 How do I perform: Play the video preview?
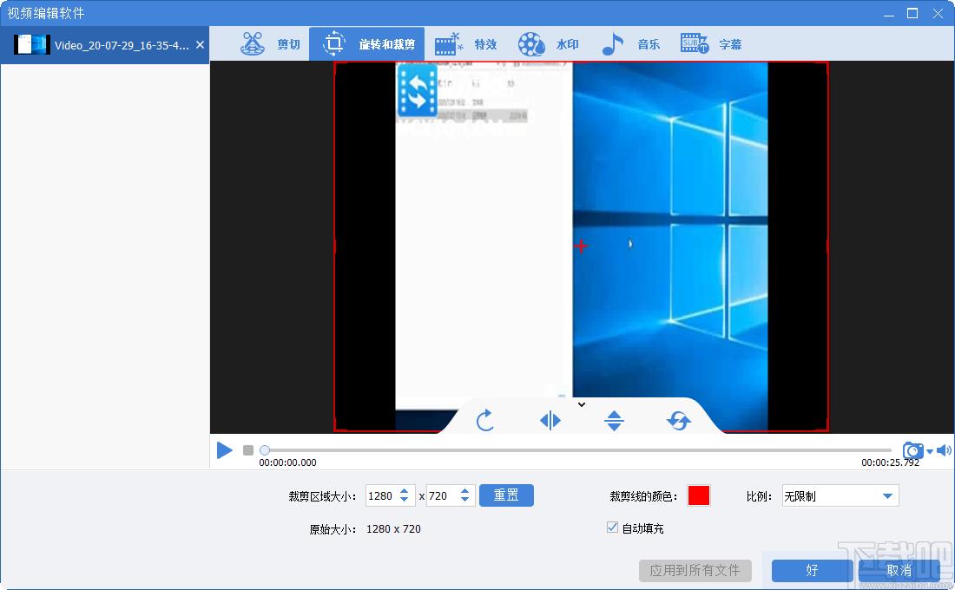point(225,450)
